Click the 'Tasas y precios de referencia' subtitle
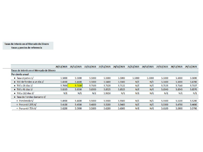The image size is (203, 152). click(x=26, y=48)
